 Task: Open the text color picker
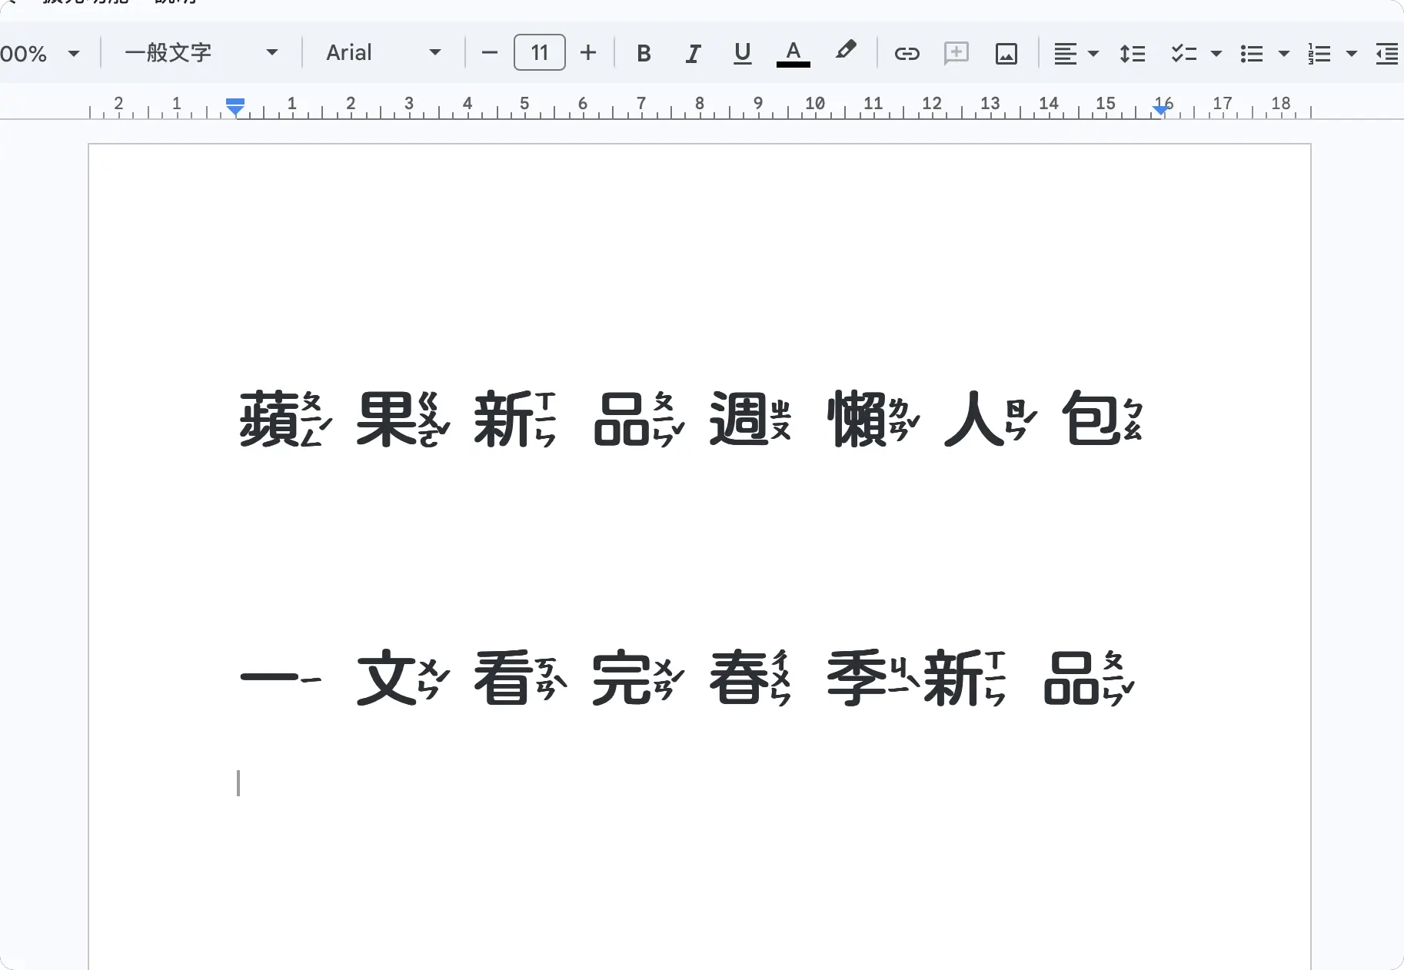(793, 53)
